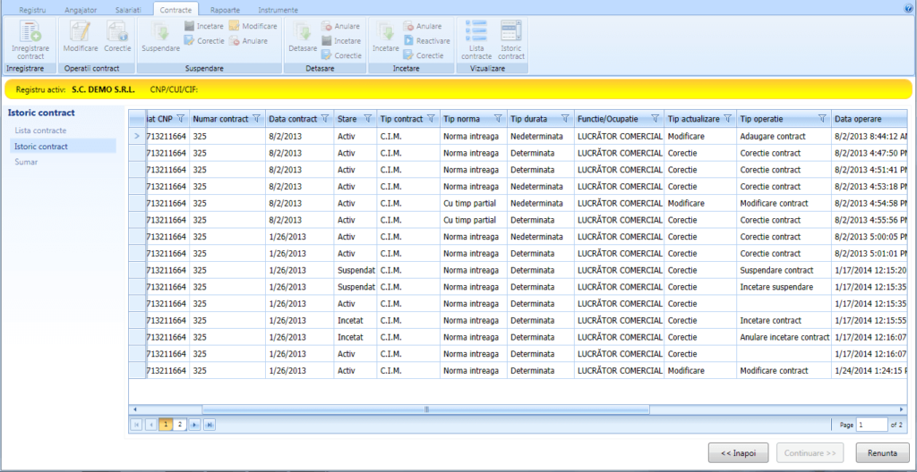The height and width of the screenshot is (472, 917).
Task: Click the 8/2/2013 8:44:12 AM cell
Action: 869,136
